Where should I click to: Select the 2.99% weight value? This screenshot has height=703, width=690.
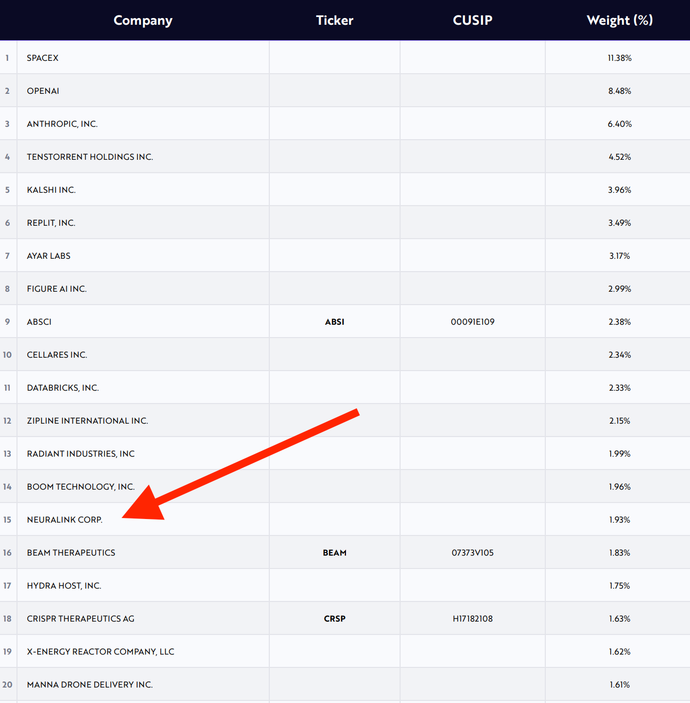point(619,289)
